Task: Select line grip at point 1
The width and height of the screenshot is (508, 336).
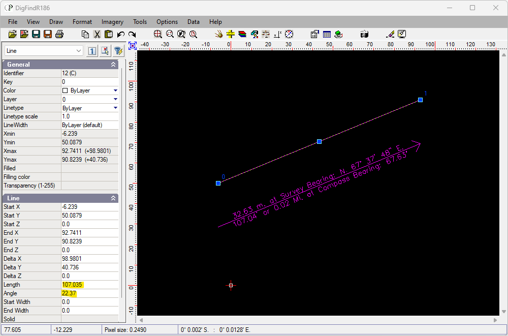Action: 420,100
